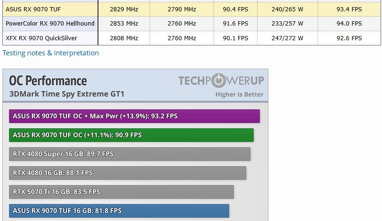The width and height of the screenshot is (382, 221).
Task: Click the purple ASUS OC + Max Pwr bar
Action: pos(134,116)
